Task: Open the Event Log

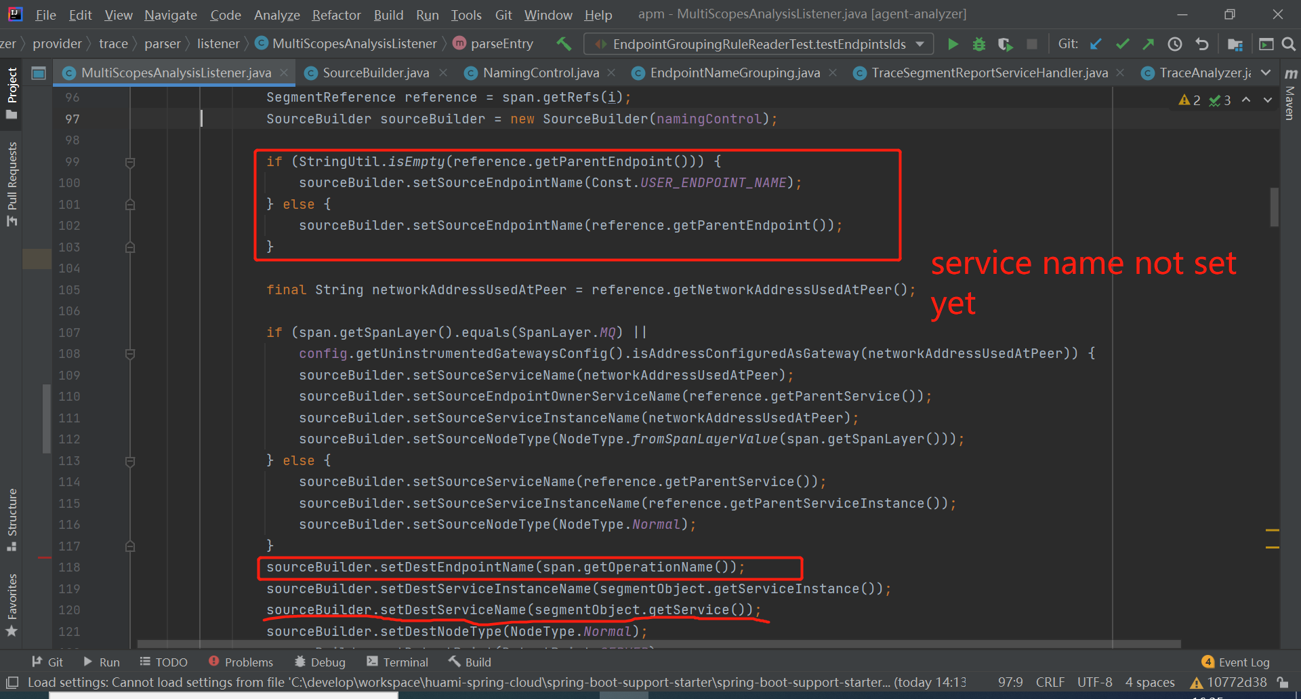Action: pos(1242,662)
